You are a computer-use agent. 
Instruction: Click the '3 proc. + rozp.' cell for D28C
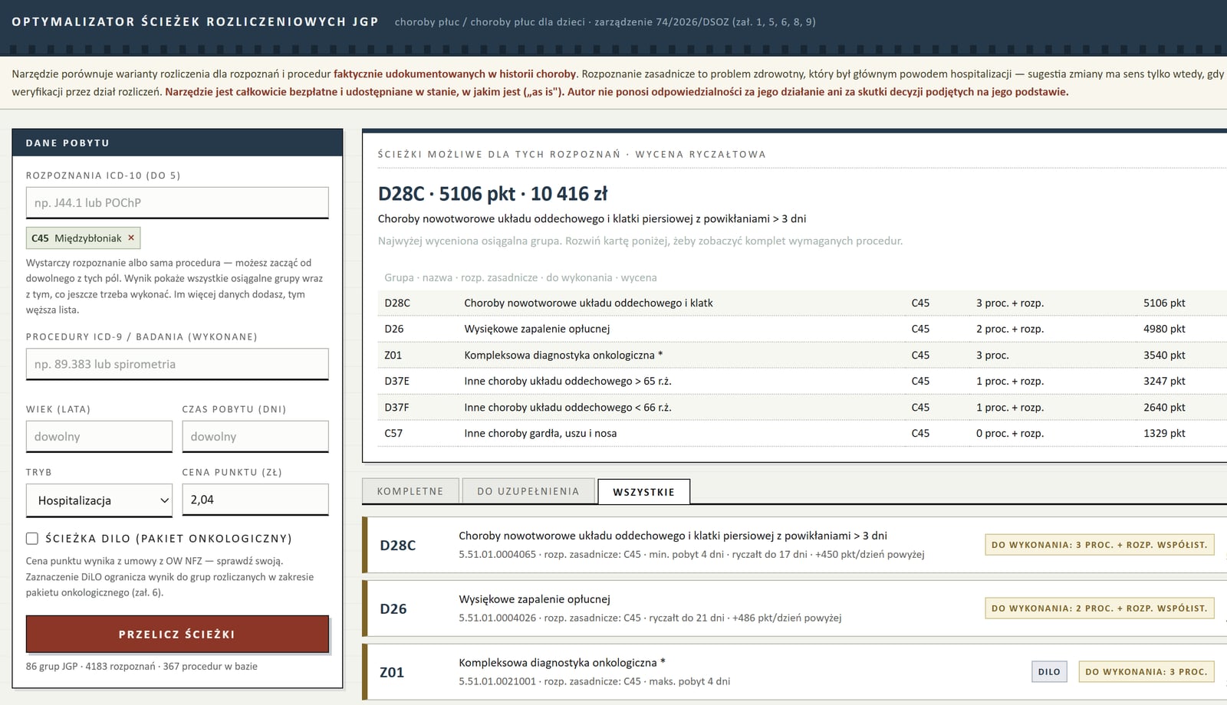click(x=1010, y=303)
